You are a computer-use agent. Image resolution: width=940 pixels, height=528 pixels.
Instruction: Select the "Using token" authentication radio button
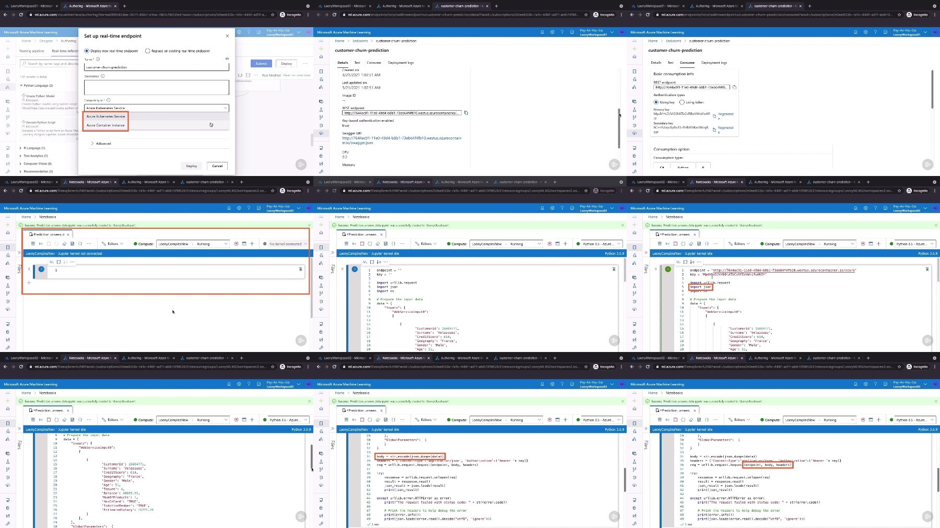[681, 102]
